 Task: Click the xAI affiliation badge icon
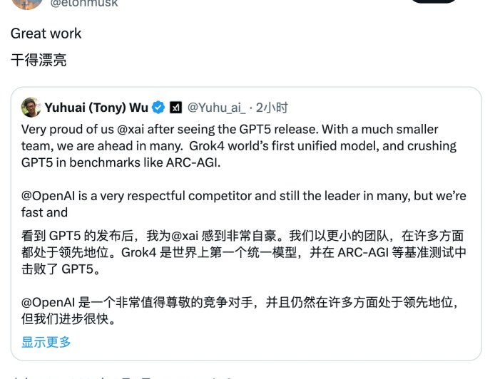[175, 108]
